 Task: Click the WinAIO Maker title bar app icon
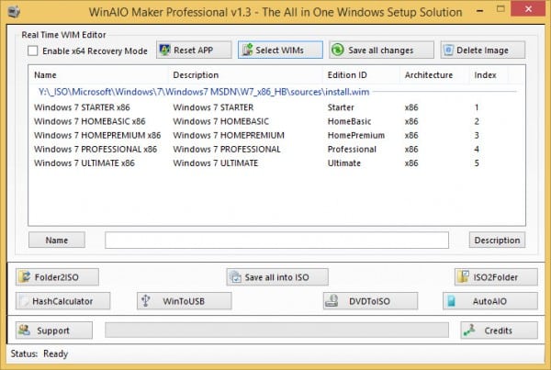14,12
